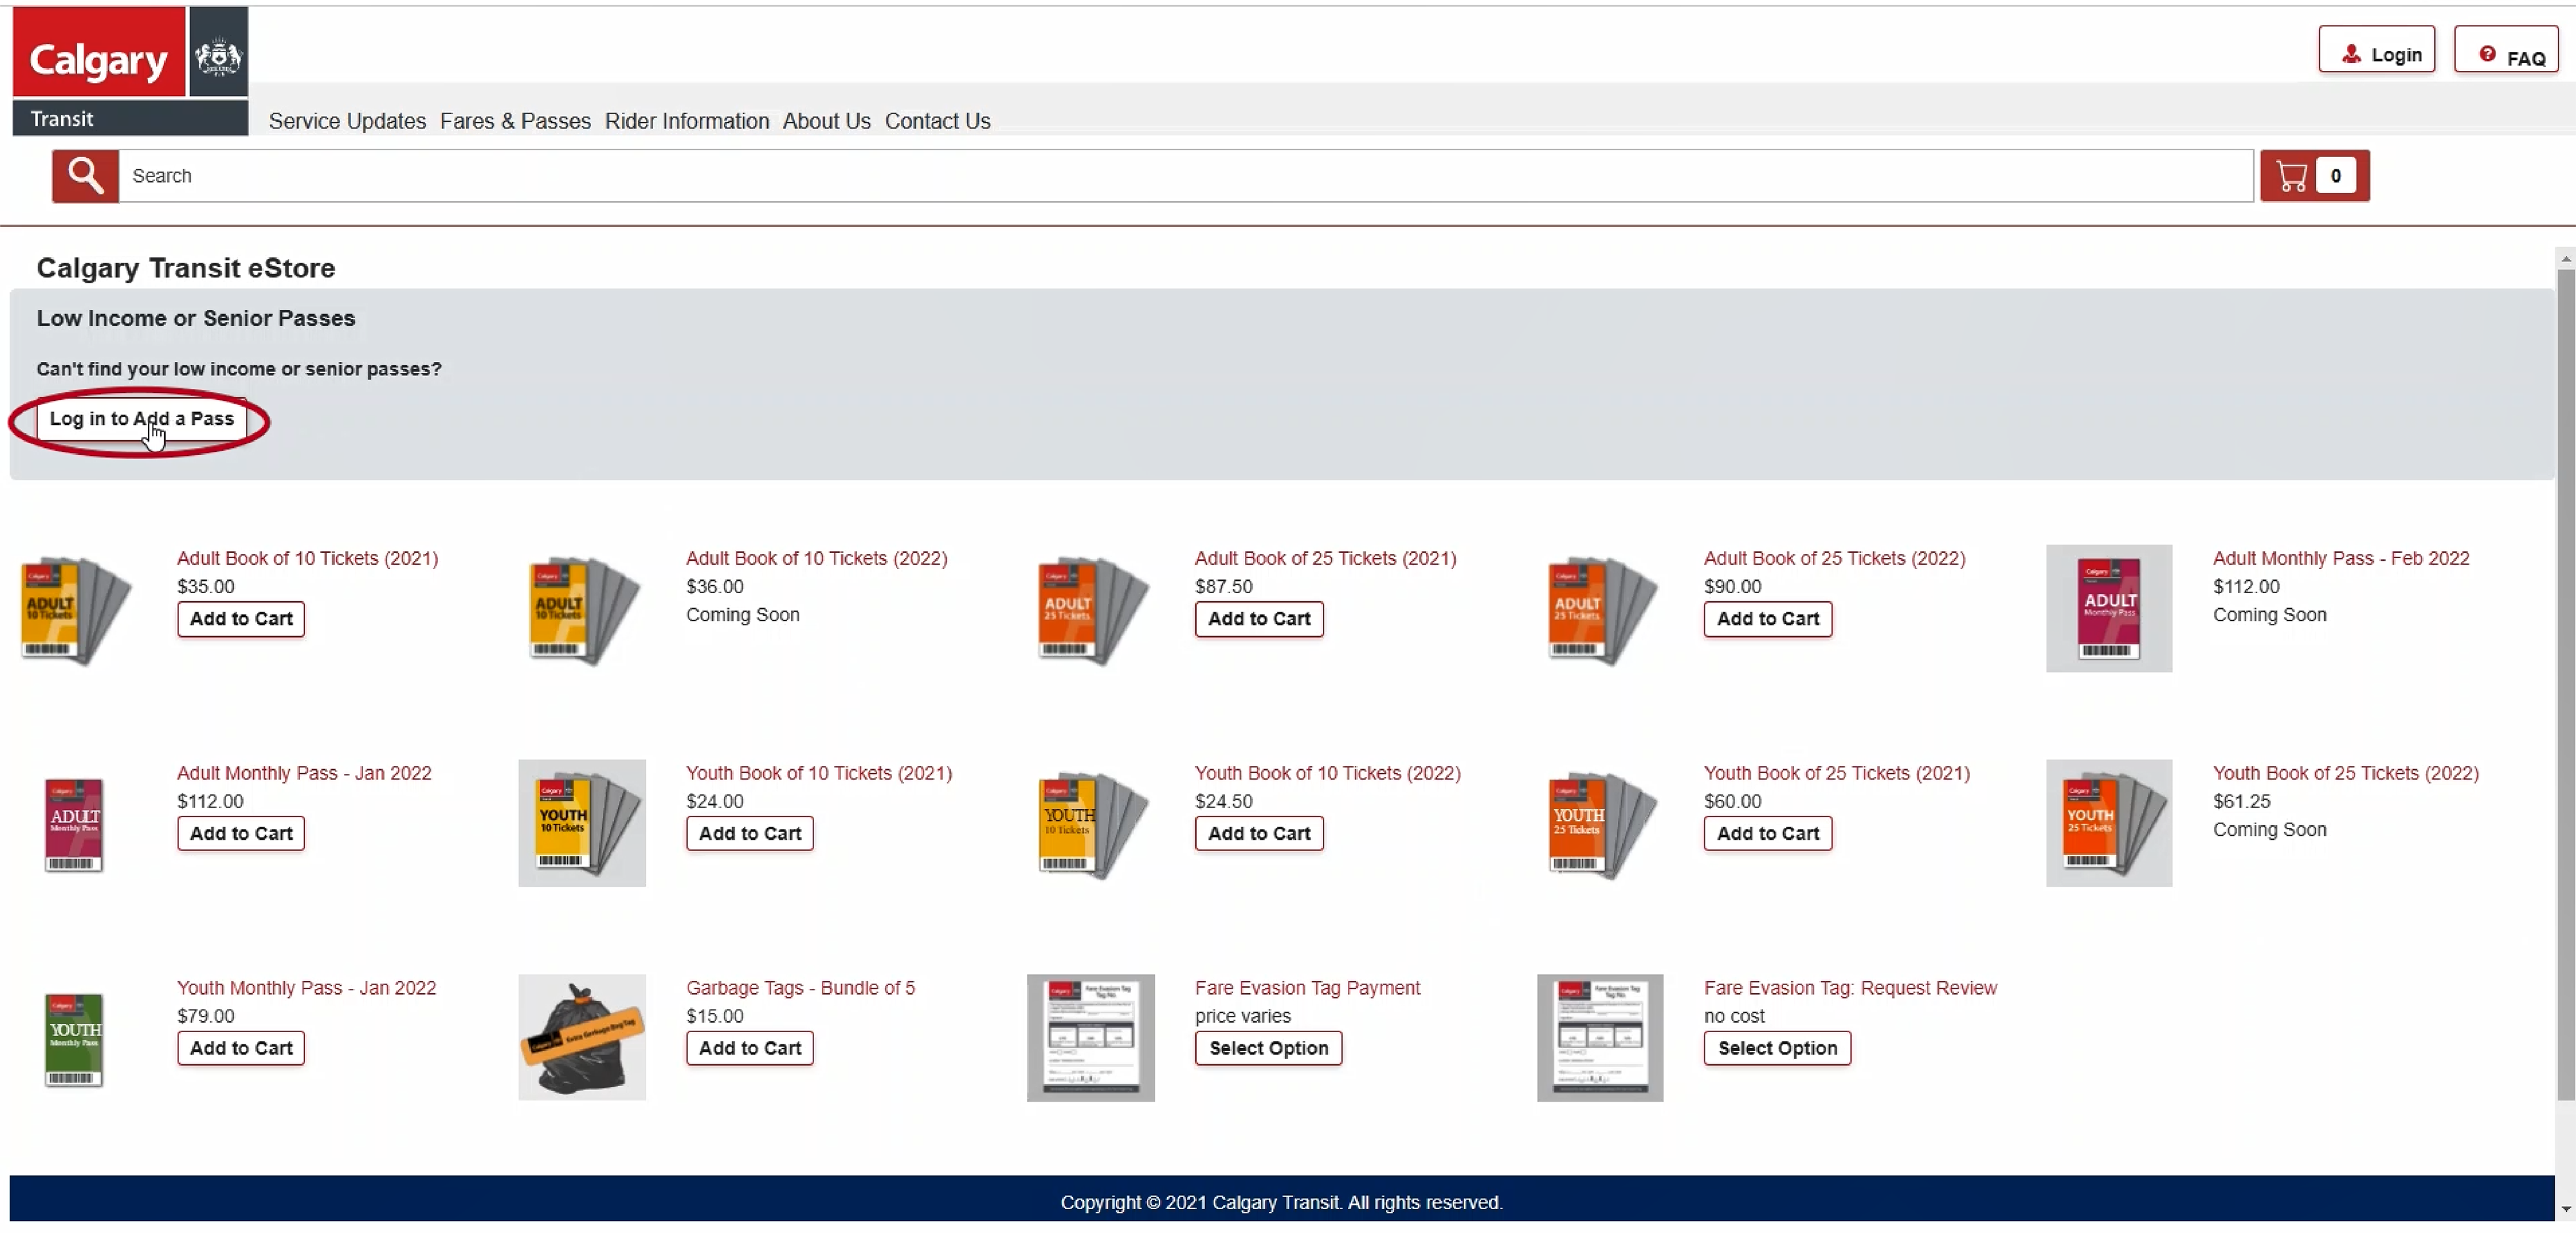Click the scrollbar down arrow
Image resolution: width=2576 pixels, height=1233 pixels.
point(2565,1209)
